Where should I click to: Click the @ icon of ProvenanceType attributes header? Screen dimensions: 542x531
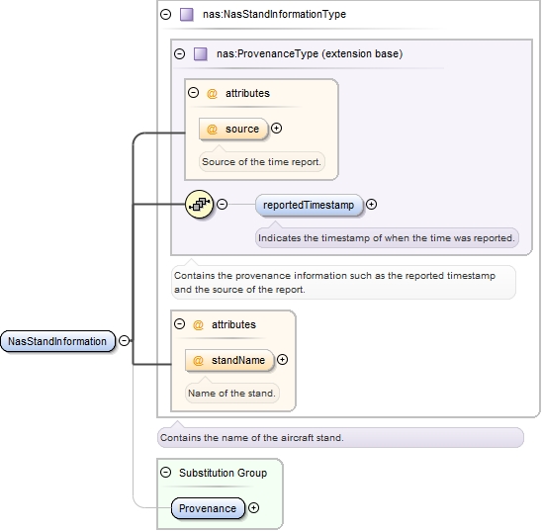coord(212,93)
